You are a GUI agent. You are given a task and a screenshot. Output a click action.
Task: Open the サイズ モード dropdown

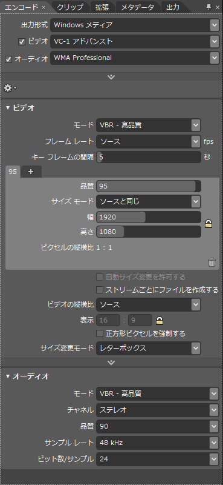[149, 202]
